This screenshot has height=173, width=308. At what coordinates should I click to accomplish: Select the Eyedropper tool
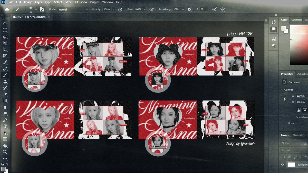point(5,62)
